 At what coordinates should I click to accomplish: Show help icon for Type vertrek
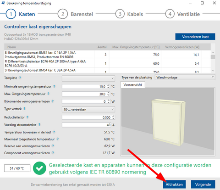pos(24,109)
